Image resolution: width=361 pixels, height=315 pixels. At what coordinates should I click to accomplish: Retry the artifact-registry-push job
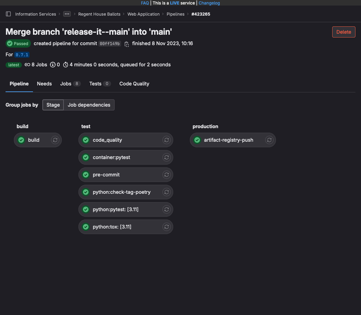[269, 140]
